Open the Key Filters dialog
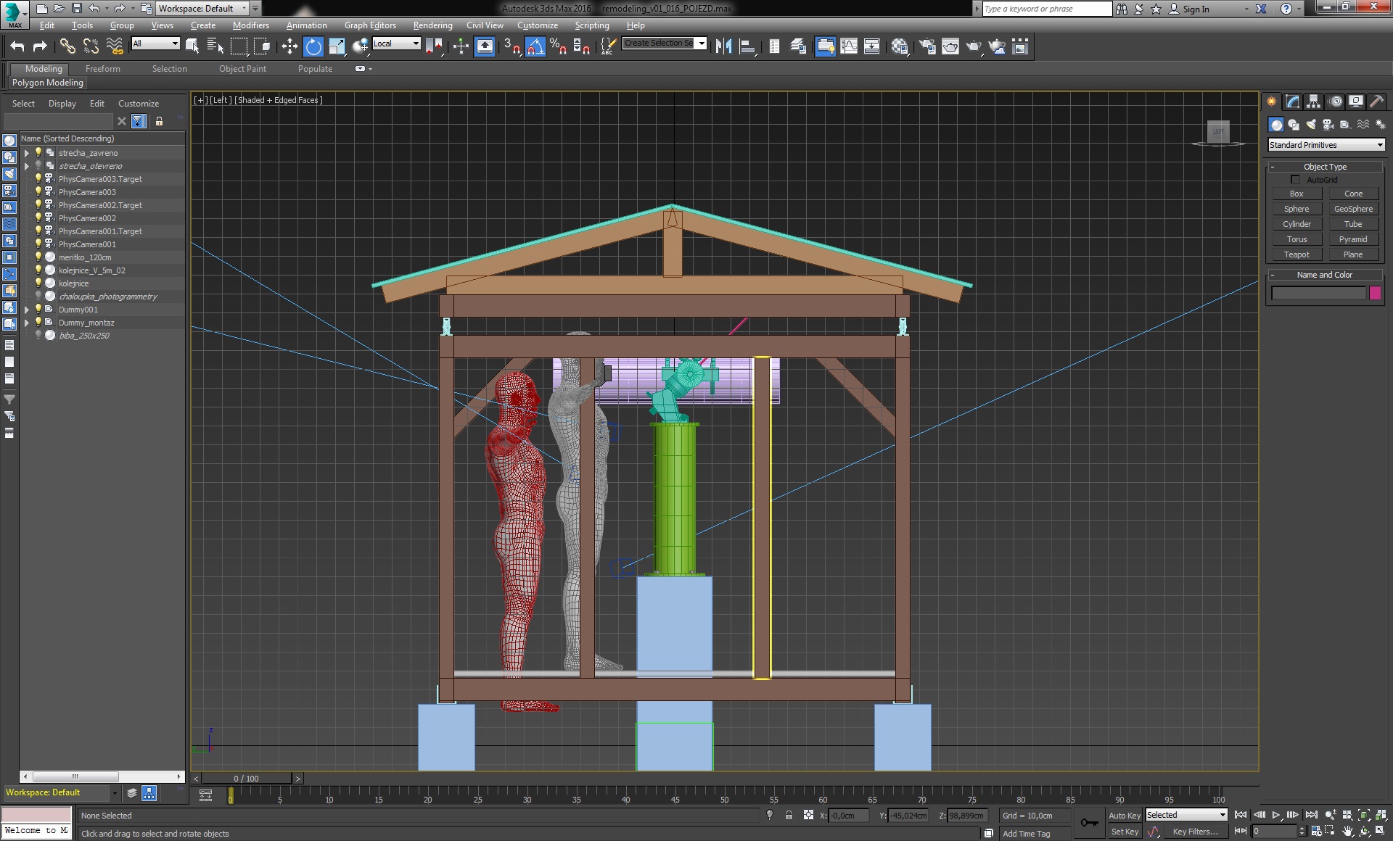 tap(1196, 832)
